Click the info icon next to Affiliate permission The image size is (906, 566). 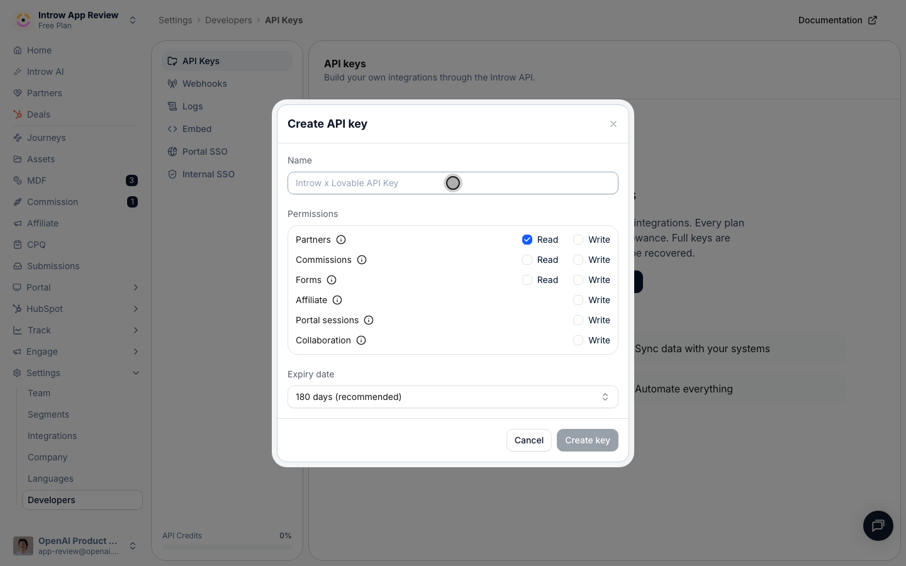[337, 300]
